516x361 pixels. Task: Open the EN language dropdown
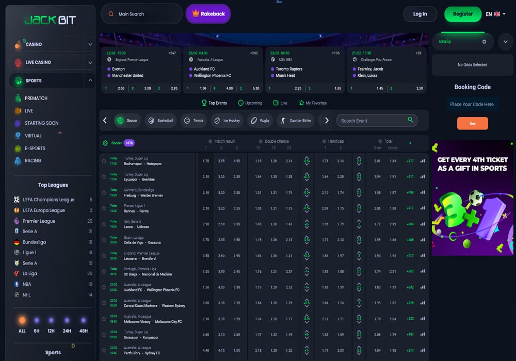tap(496, 14)
